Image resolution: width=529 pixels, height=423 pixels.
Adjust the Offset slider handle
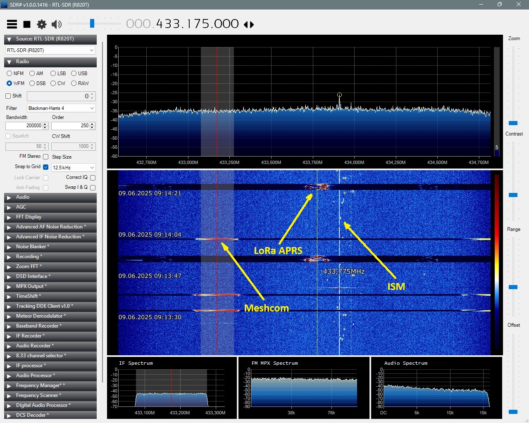[513, 412]
